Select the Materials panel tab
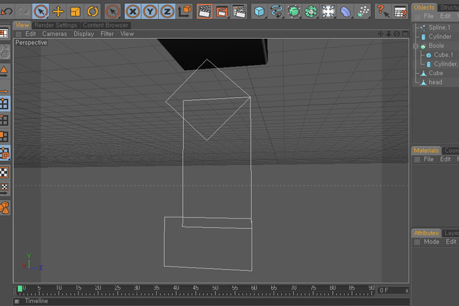Viewport: 459px width, 306px height. pos(426,150)
